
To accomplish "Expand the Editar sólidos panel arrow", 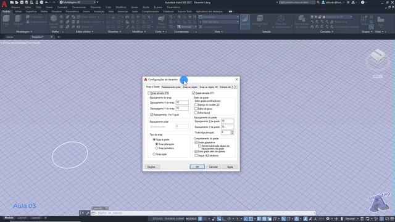I will [x=93, y=31].
